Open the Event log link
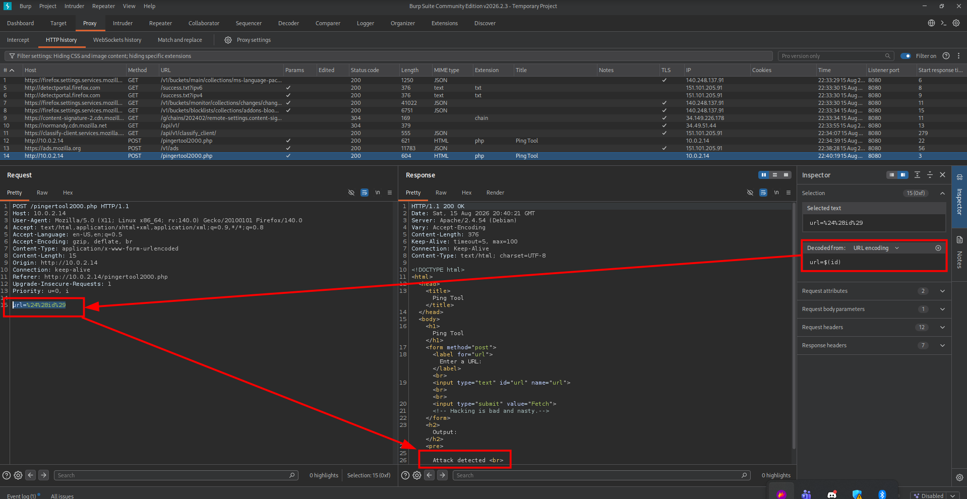 point(21,496)
